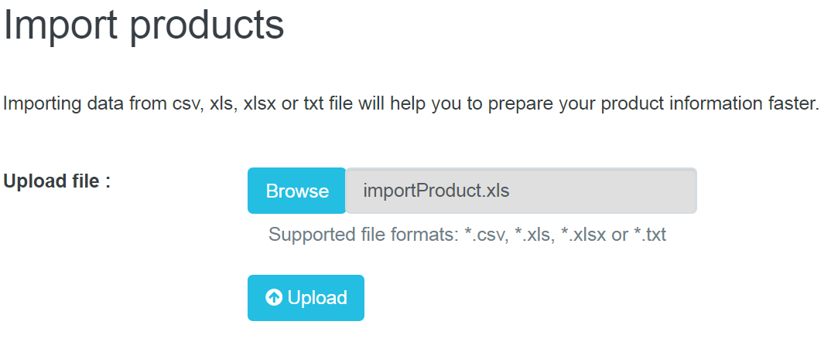Click the 'Import products' page heading
This screenshot has height=345, width=831.
145,25
